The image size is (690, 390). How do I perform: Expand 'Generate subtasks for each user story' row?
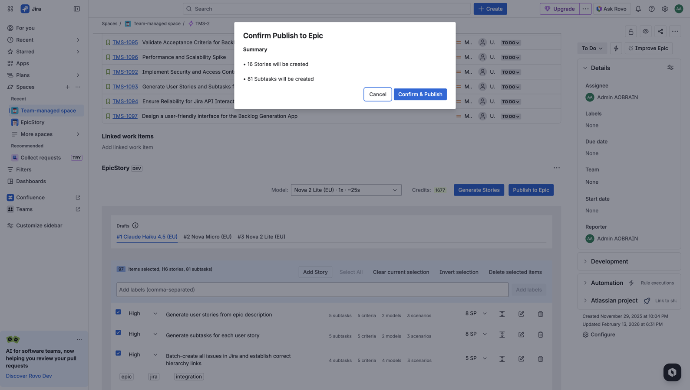502,335
